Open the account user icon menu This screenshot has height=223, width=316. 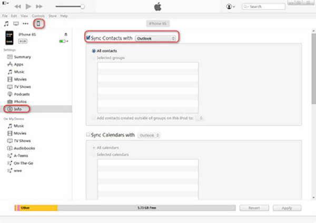click(x=230, y=6)
